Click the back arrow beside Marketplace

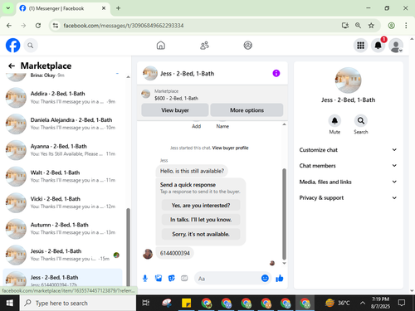pos(12,66)
